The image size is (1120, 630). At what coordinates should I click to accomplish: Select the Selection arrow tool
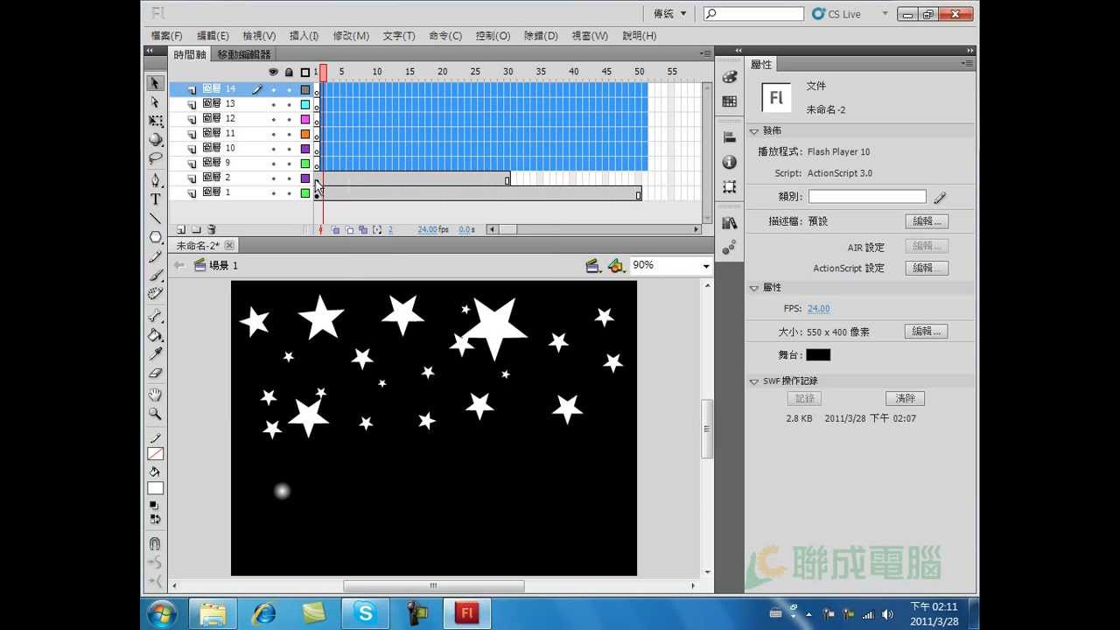[155, 83]
